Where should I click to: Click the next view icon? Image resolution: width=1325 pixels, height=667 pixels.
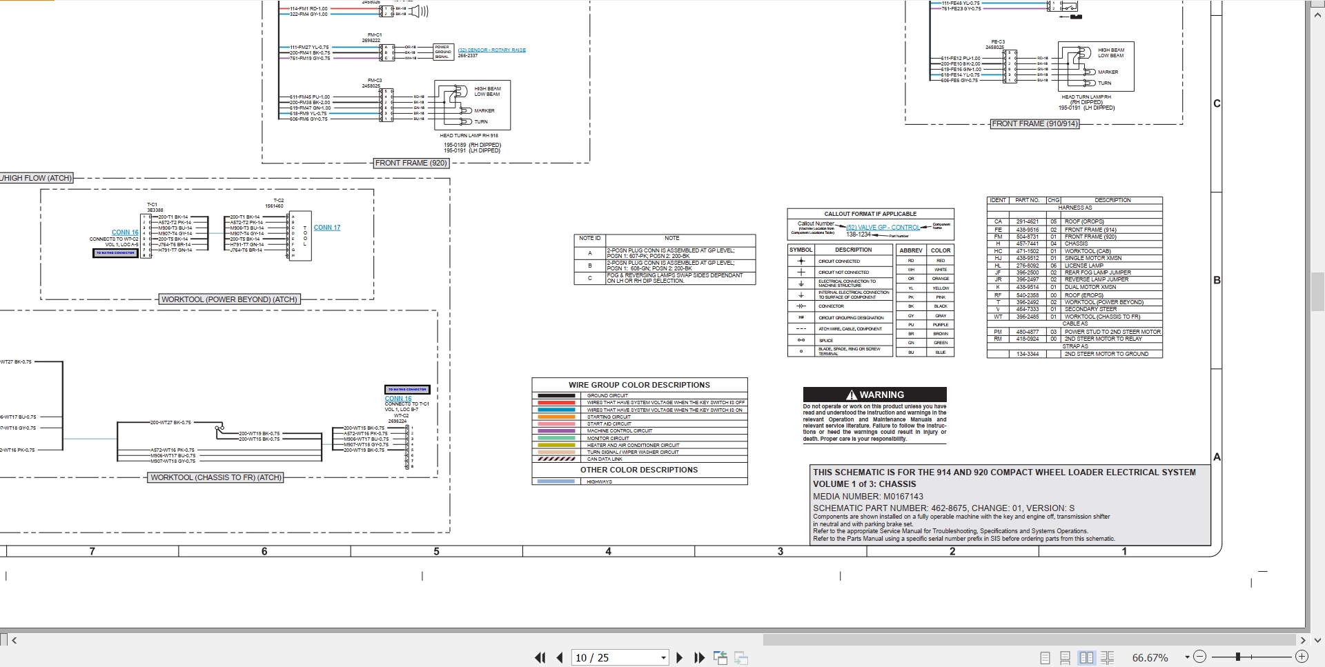[x=741, y=658]
